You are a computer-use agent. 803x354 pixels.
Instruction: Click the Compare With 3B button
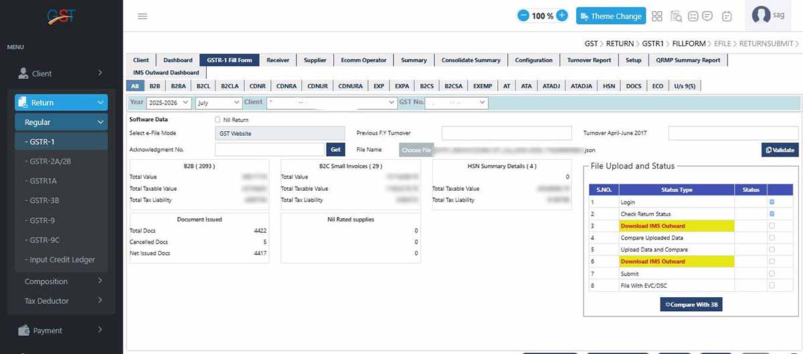pos(691,304)
